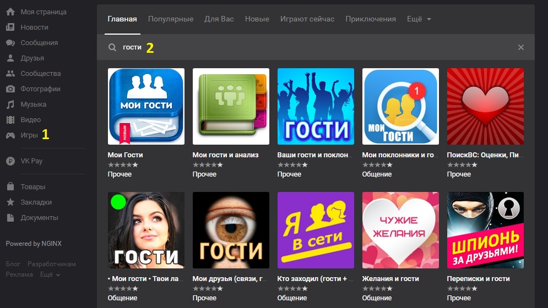The width and height of the screenshot is (548, 308).
Task: Click the Друзья person icon
Action: (10, 58)
